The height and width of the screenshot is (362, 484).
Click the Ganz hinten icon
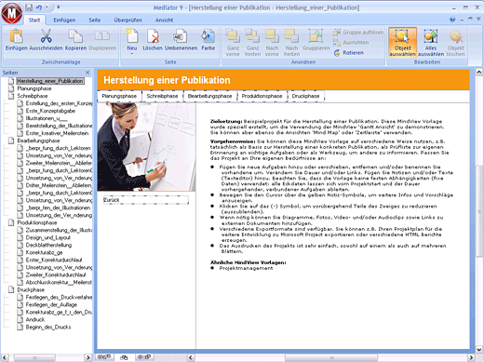pyautogui.click(x=252, y=35)
